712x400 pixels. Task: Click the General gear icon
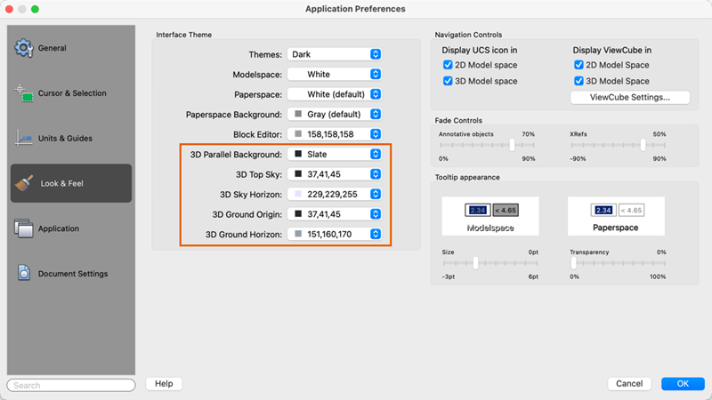tap(24, 48)
